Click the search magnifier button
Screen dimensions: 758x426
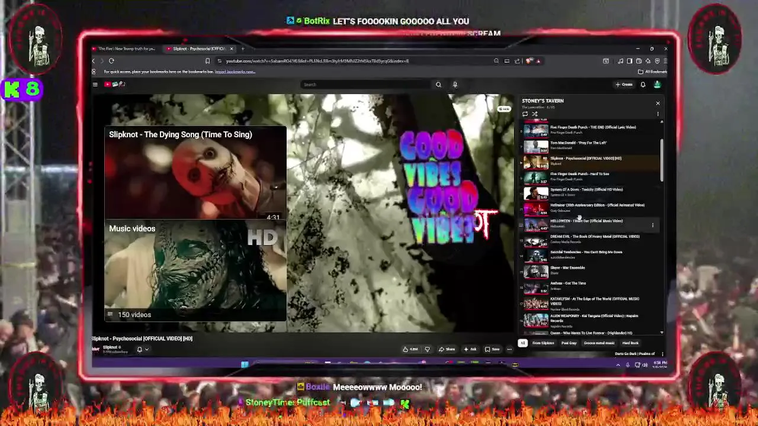tap(438, 85)
